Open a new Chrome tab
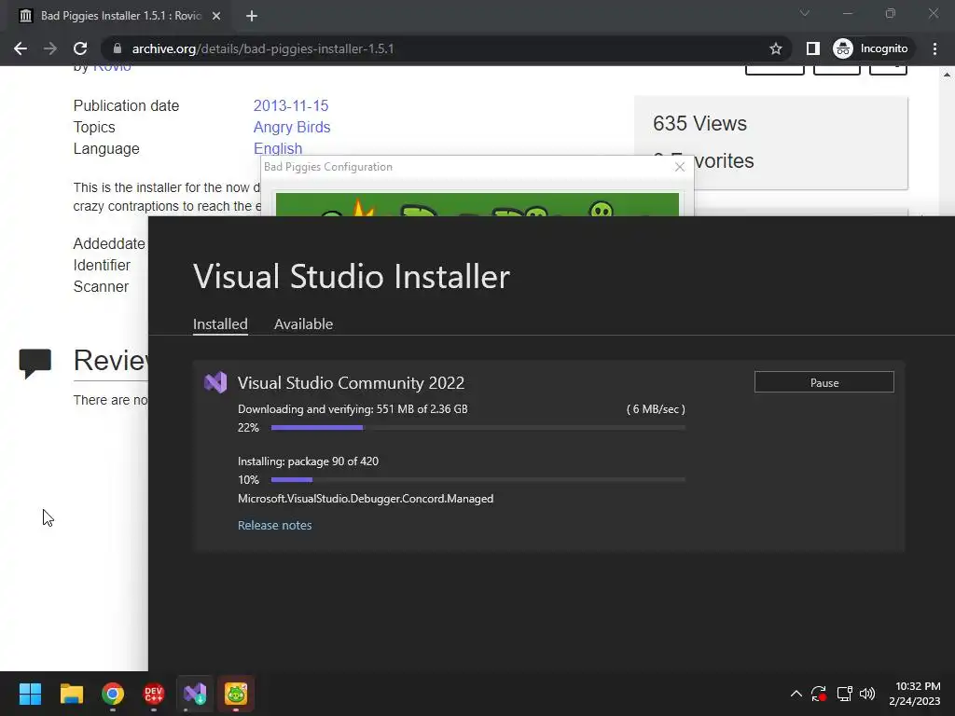Image resolution: width=955 pixels, height=716 pixels. click(x=252, y=16)
